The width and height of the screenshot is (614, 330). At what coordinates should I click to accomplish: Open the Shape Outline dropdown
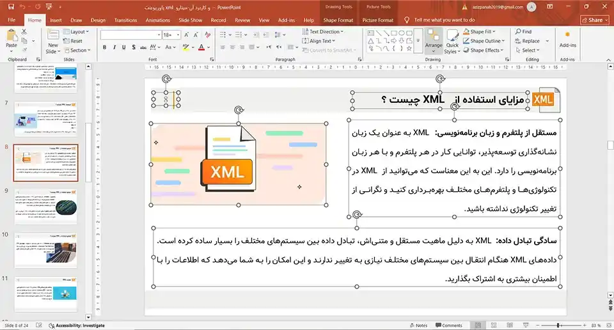[x=484, y=41]
